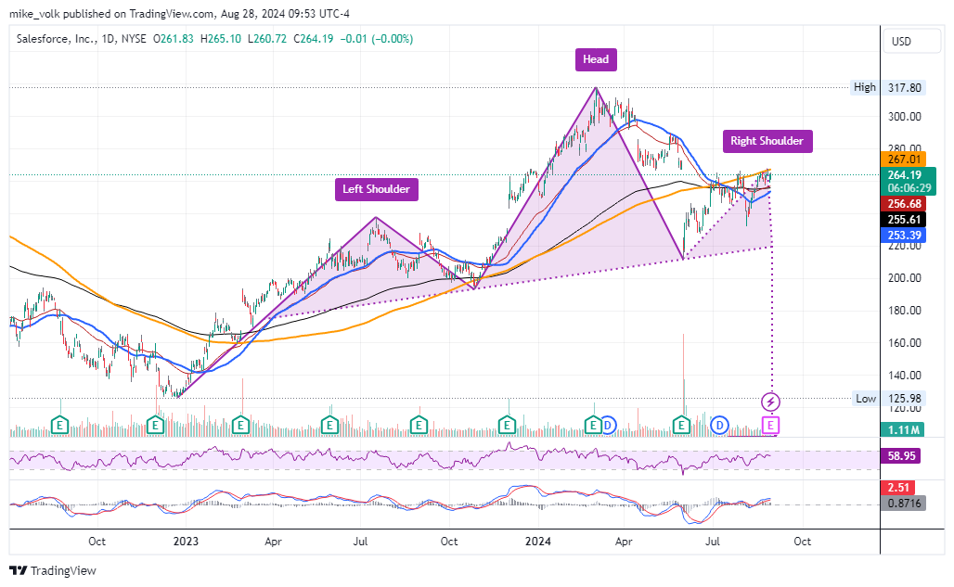Click the lightning bolt event marker
Image resolution: width=954 pixels, height=587 pixels.
coord(770,402)
